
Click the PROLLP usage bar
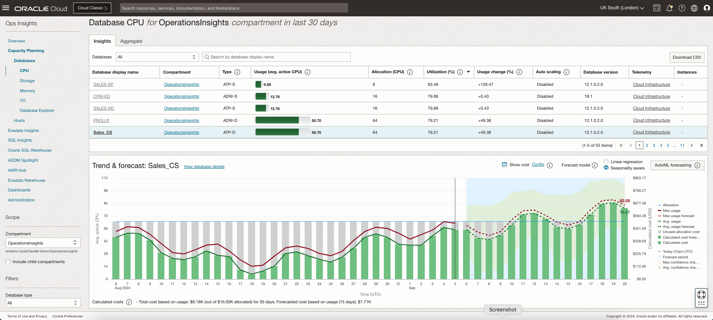277,120
